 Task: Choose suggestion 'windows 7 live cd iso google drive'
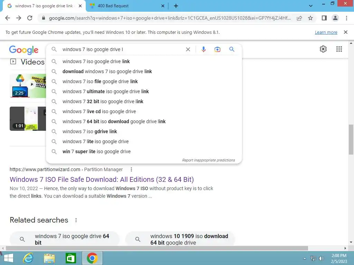pos(144,111)
